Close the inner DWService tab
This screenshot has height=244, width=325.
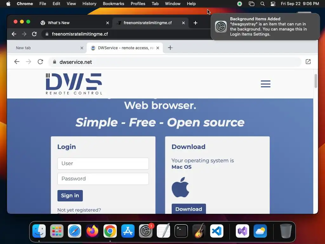pos(158,48)
